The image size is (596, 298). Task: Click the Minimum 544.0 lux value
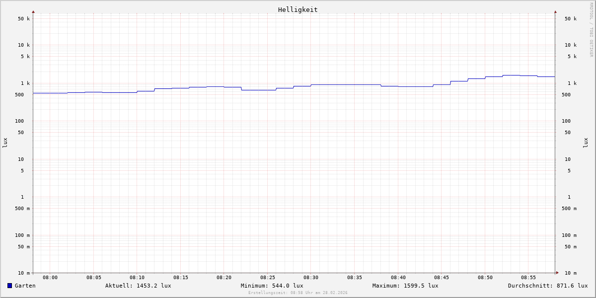pos(272,286)
